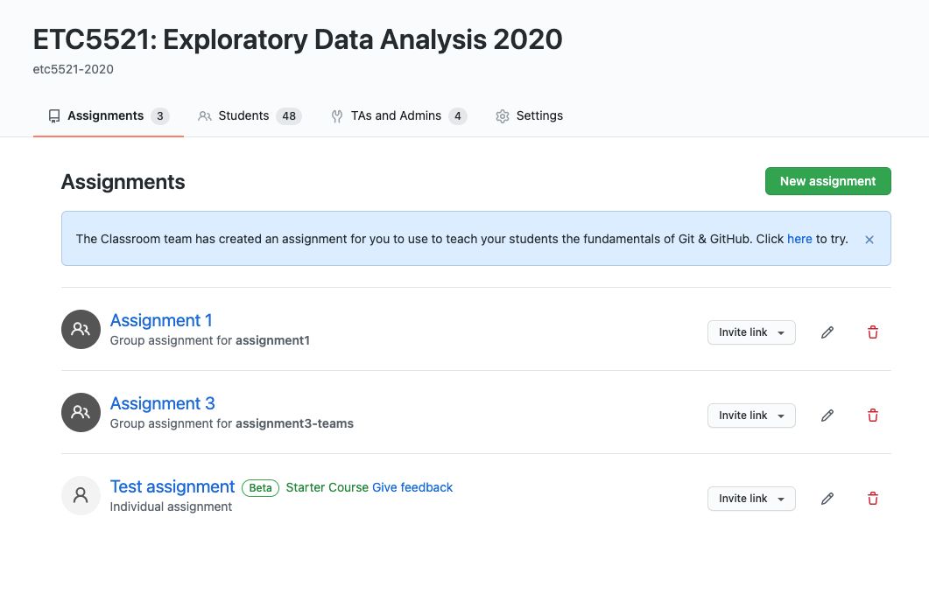Edit Assignment 1 with pencil icon
This screenshot has height=608, width=929.
click(827, 332)
